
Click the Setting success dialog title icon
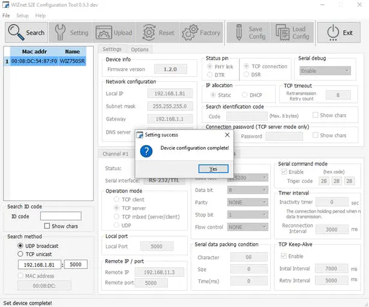140,135
